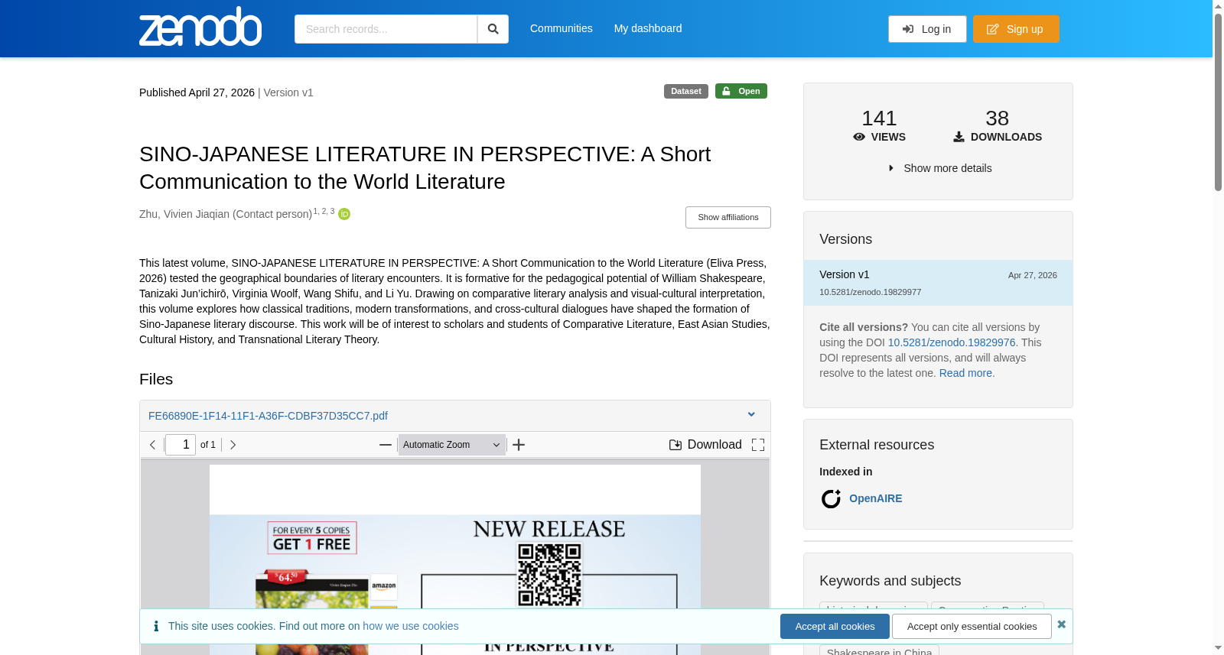Open the Communities menu item
This screenshot has height=655, width=1224.
tap(562, 28)
